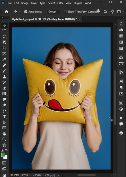Select the Custom Shape star tool
The height and width of the screenshot is (177, 126).
[4, 145]
